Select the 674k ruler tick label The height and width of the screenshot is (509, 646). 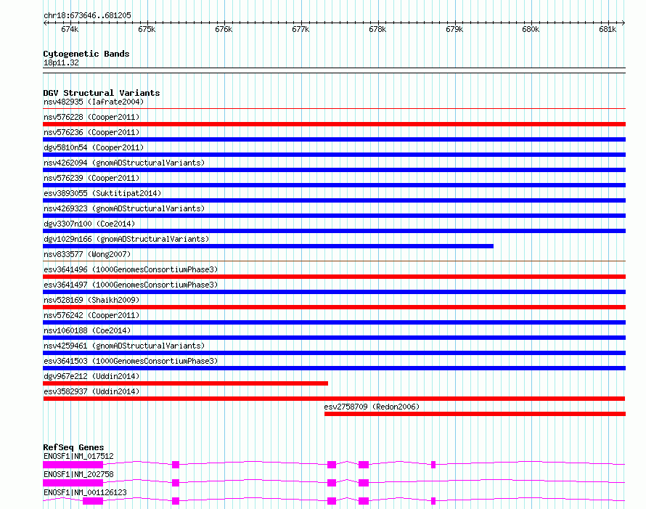(70, 29)
